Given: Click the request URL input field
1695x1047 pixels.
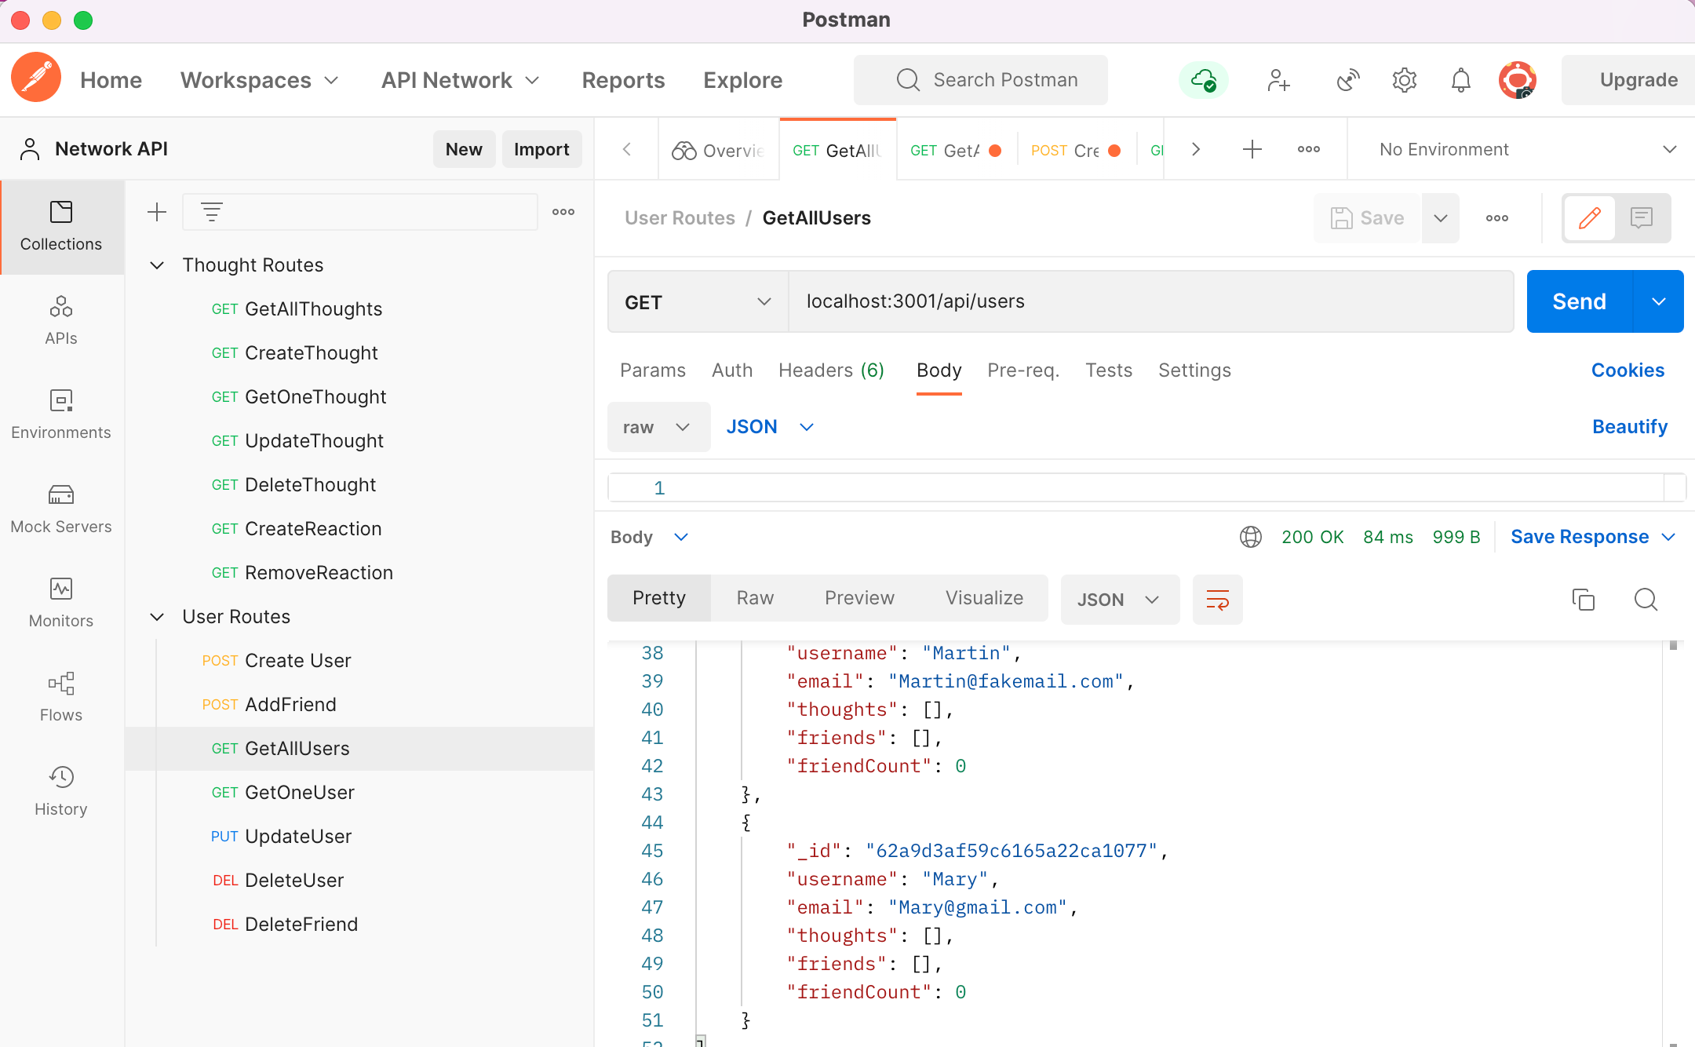Looking at the screenshot, I should 1150,301.
